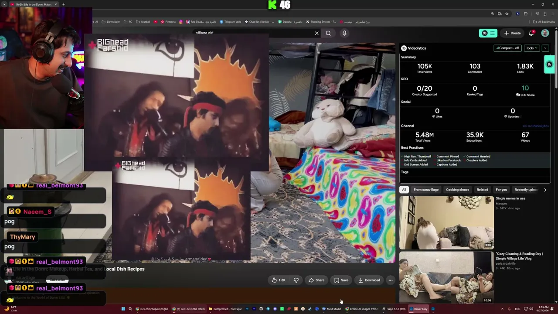Screen dimensions: 558x314
Task: Open the Videolytics Tools dropdown
Action: coord(531,48)
